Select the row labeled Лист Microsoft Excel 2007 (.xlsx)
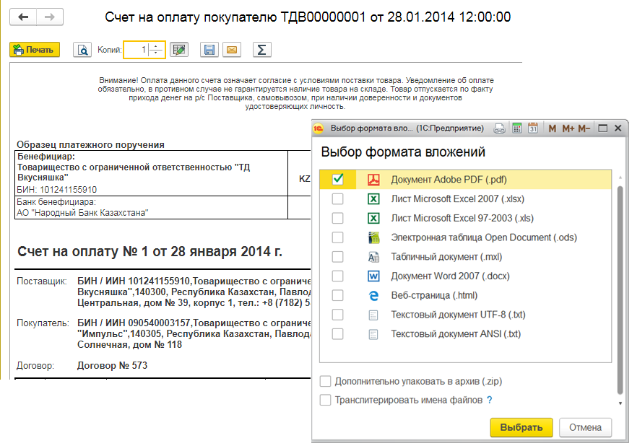This screenshot has width=632, height=446. pyautogui.click(x=466, y=198)
